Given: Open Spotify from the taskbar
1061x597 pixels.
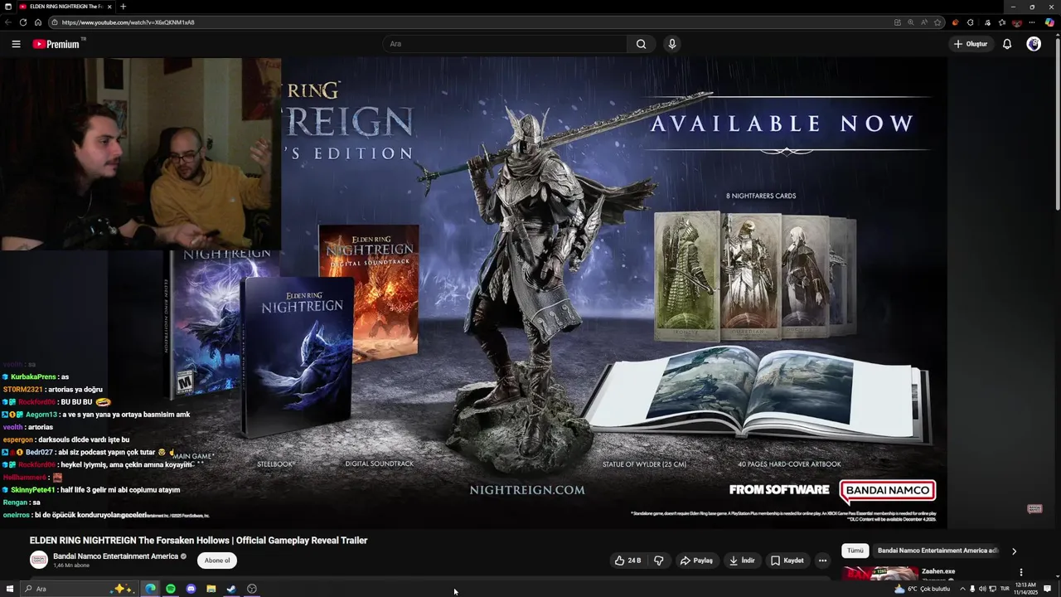Looking at the screenshot, I should click(x=171, y=589).
